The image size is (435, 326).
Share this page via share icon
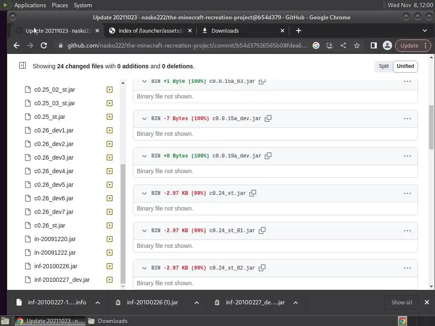coord(343,45)
